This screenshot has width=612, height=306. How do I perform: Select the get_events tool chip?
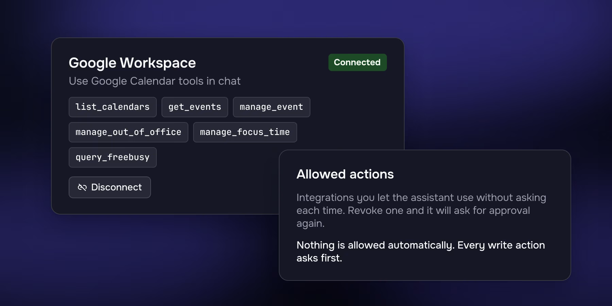[195, 107]
